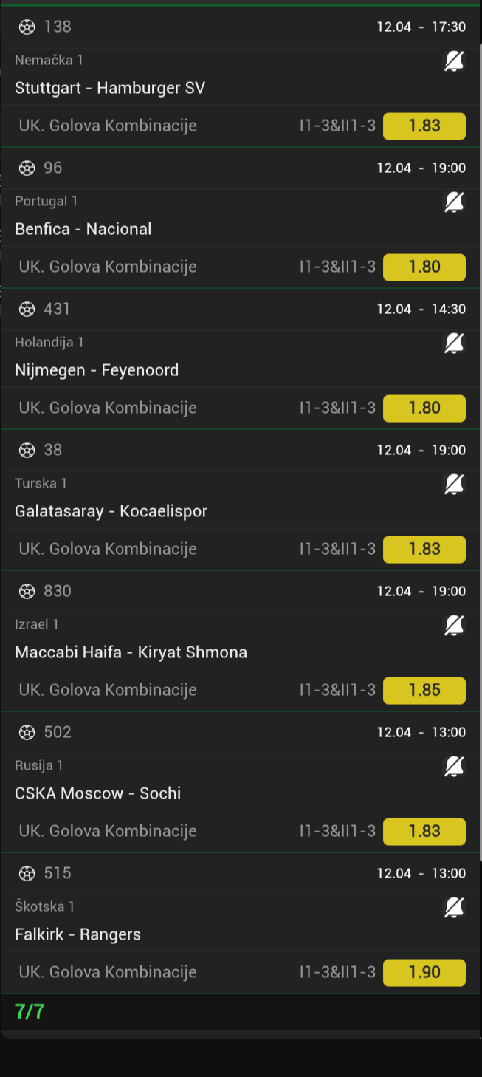The width and height of the screenshot is (482, 1077).
Task: Toggle notification bell for Stuttgart - Hamburger SV
Action: 454,62
